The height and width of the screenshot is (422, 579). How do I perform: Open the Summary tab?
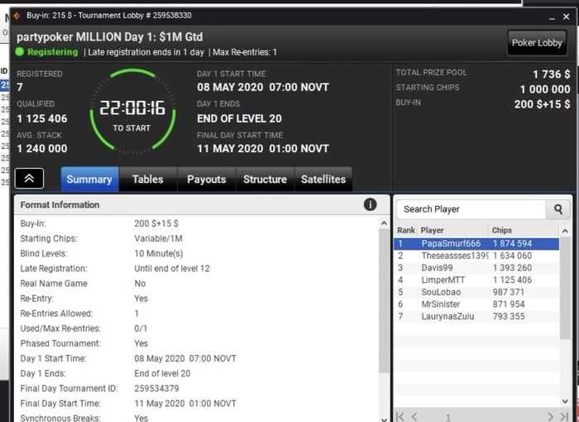pos(89,180)
